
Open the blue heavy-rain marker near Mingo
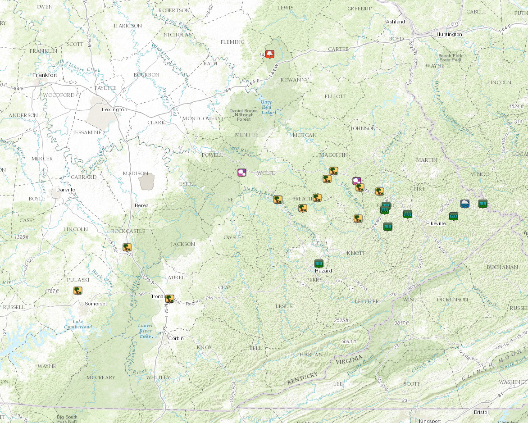coord(465,204)
